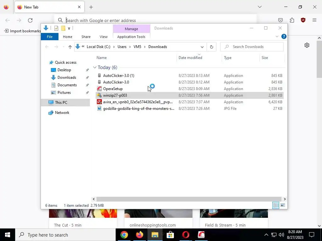Screen dimensions: 322x241
Task: Open the Windows Start menu
Action: (x=8, y=235)
